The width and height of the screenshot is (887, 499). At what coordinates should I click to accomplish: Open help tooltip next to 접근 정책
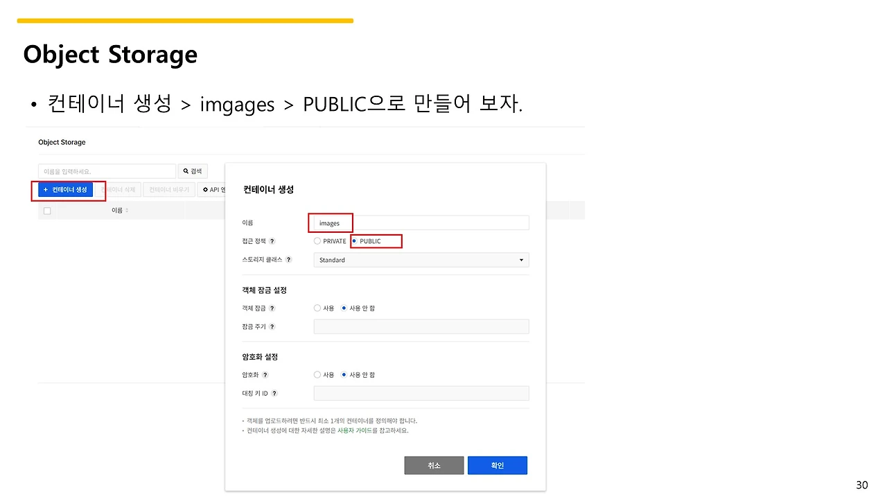click(272, 241)
